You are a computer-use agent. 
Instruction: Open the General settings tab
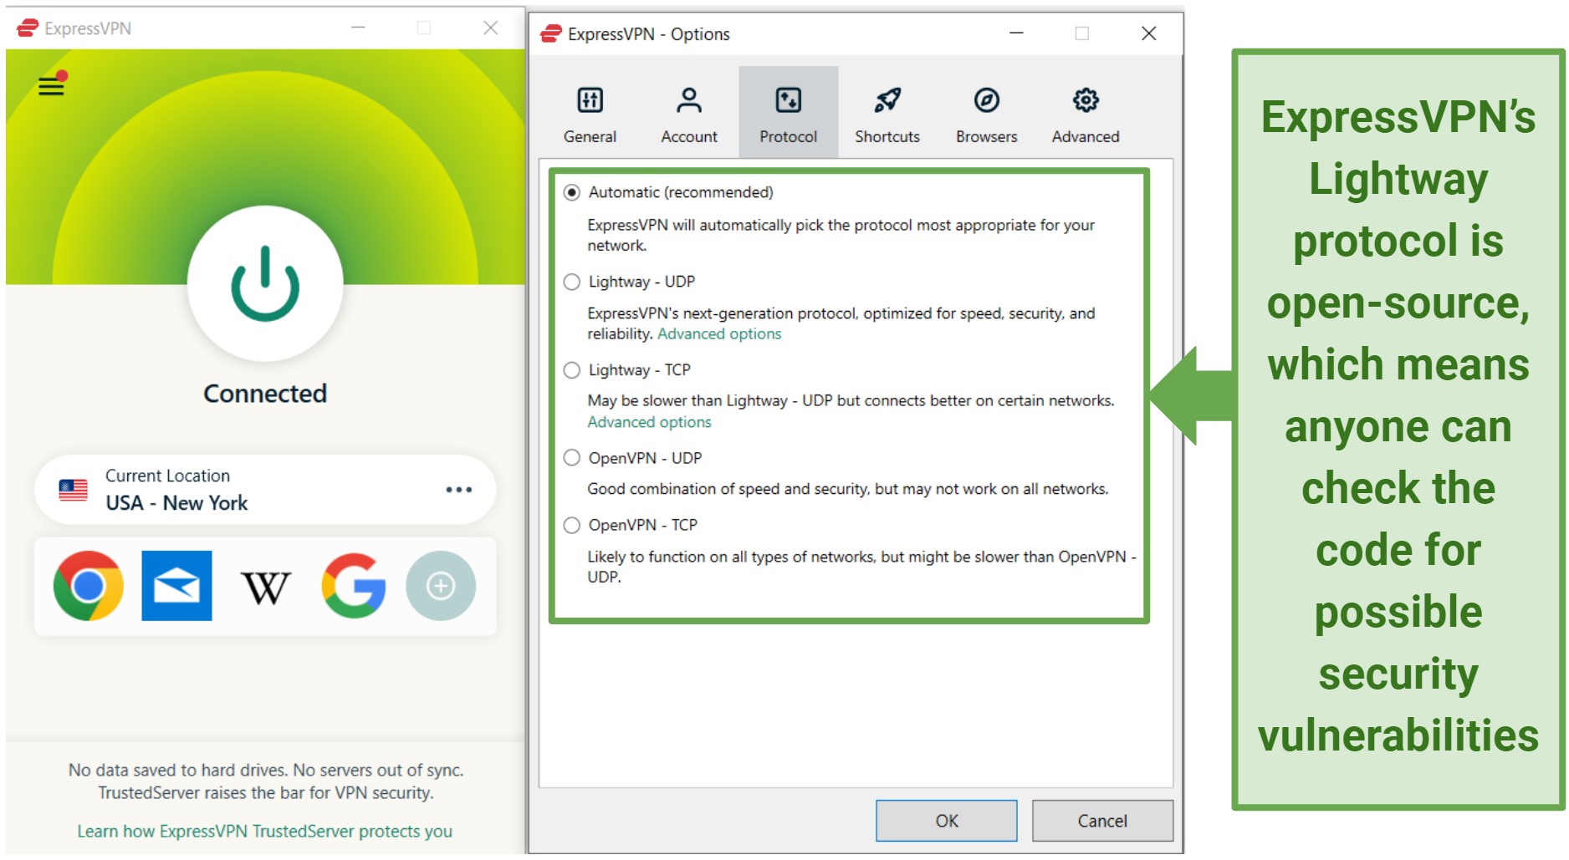[x=590, y=114]
